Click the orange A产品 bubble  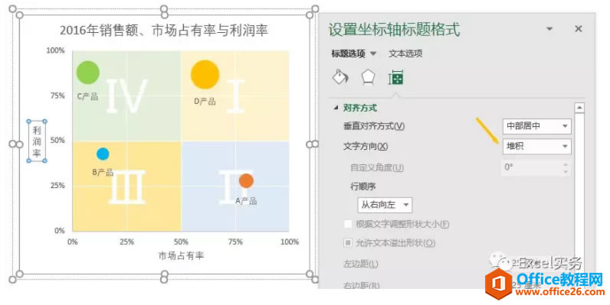coord(246,180)
